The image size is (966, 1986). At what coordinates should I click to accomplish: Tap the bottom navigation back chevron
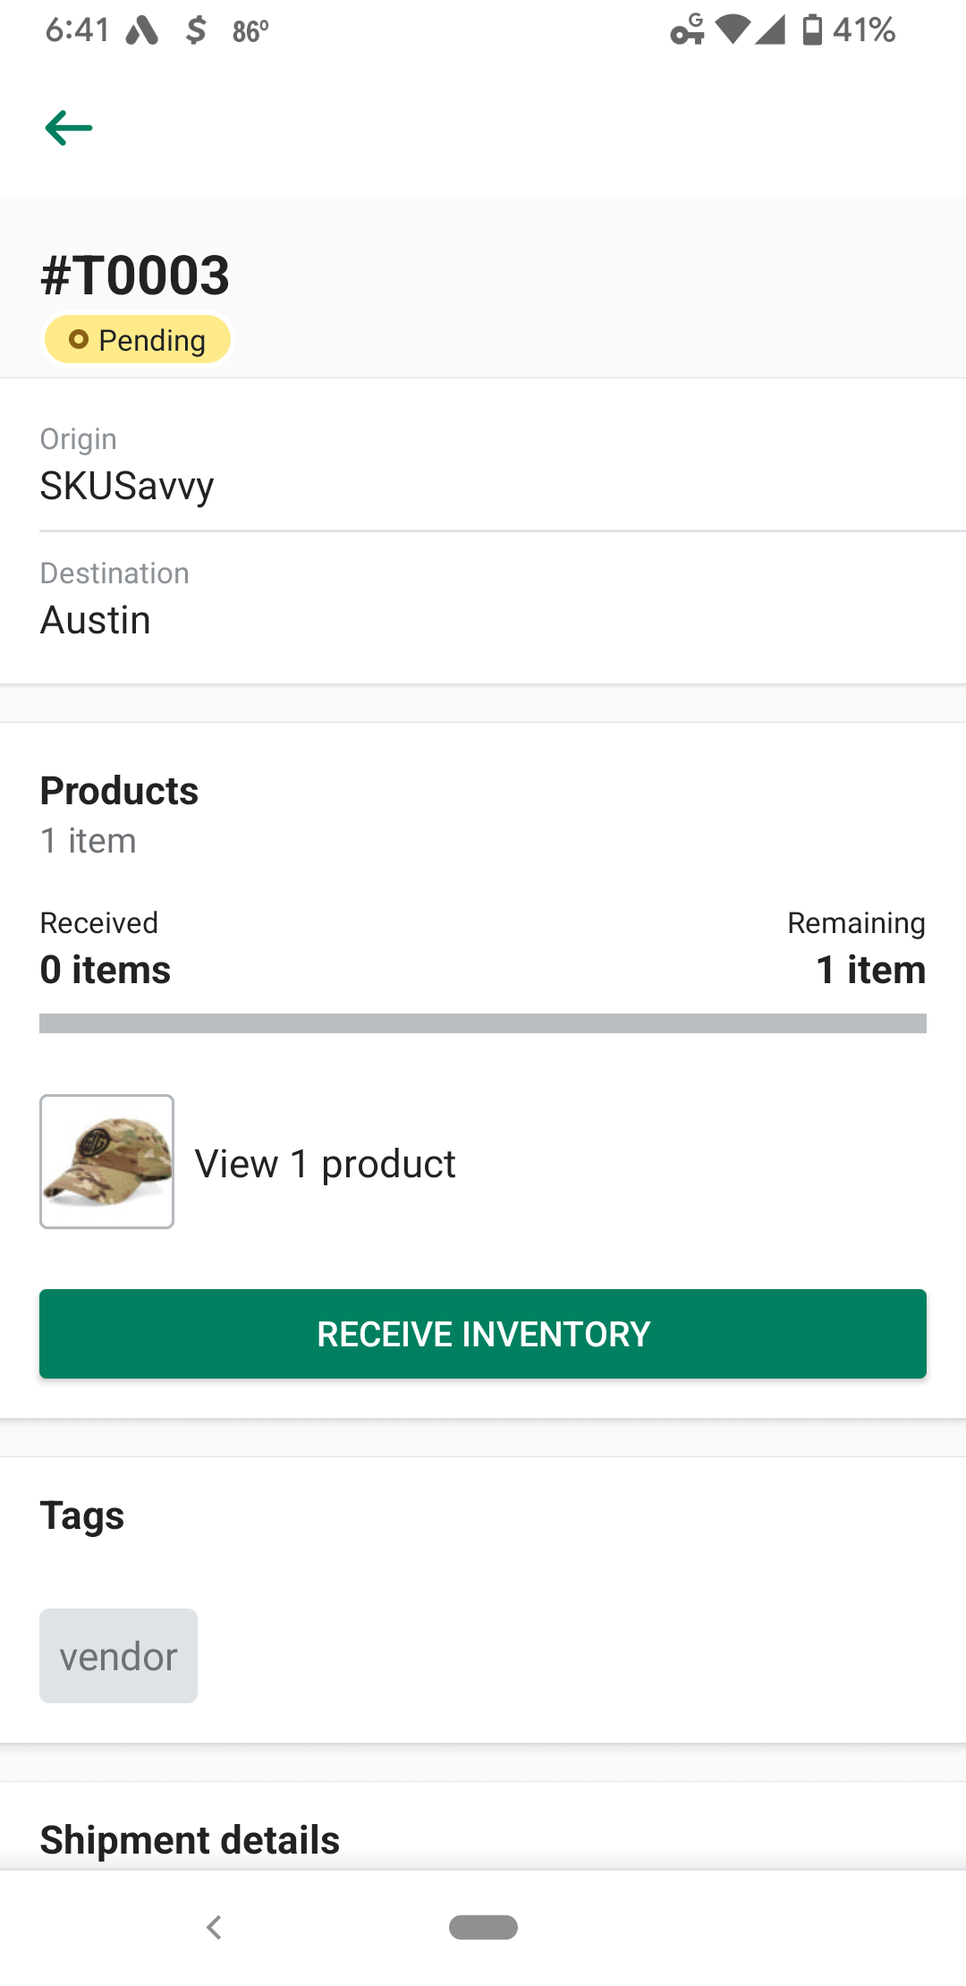click(x=214, y=1928)
